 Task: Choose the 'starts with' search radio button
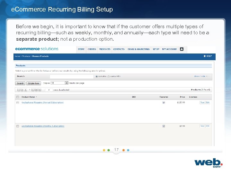(108, 76)
